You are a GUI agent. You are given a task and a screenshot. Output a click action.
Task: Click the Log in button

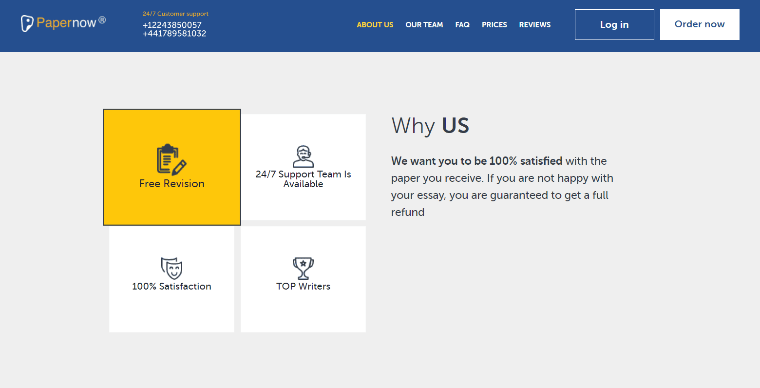pyautogui.click(x=614, y=24)
